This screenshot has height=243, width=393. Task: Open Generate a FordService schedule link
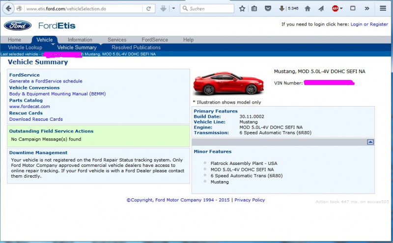(46, 81)
